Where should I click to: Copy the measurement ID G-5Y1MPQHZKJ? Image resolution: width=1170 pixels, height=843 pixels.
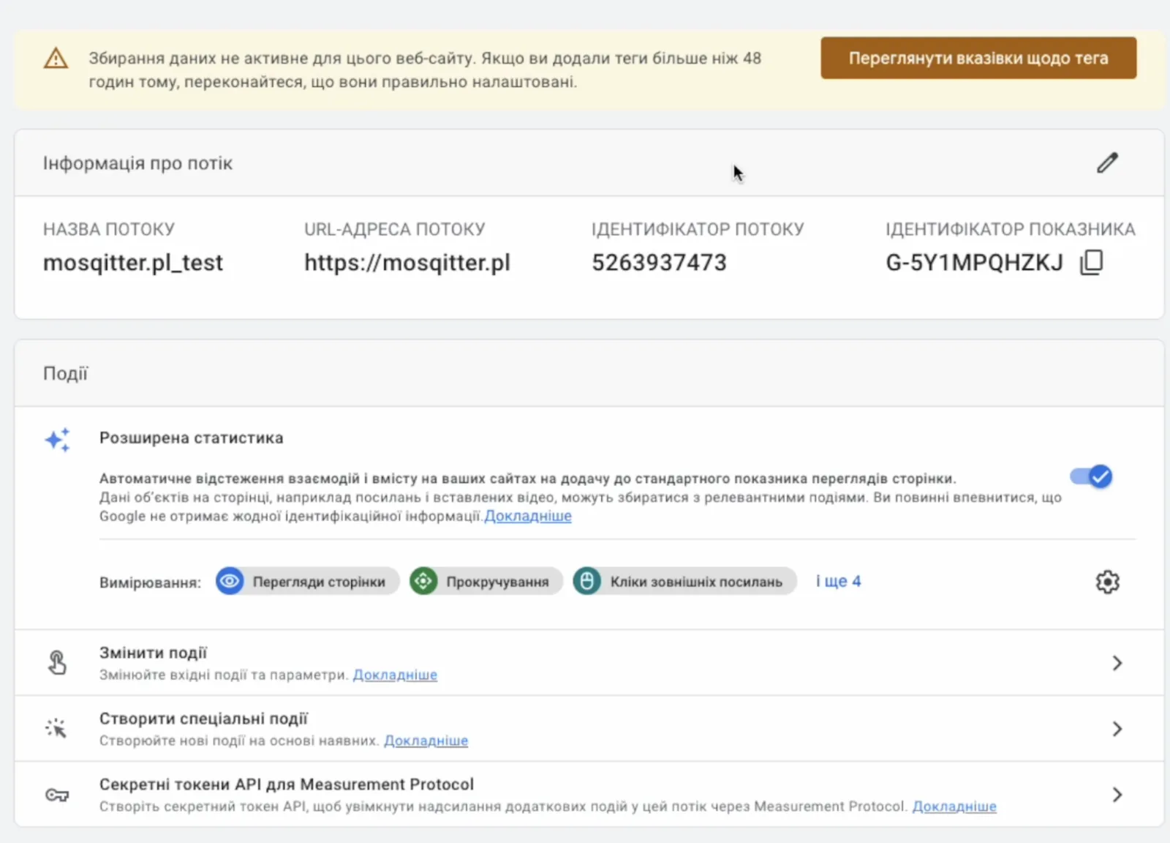(x=1091, y=262)
